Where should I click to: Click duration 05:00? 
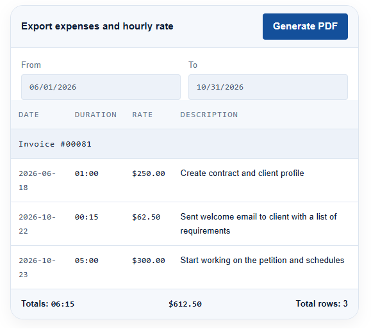pyautogui.click(x=87, y=261)
